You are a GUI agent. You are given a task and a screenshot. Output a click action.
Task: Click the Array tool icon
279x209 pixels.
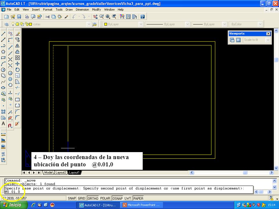(17, 58)
